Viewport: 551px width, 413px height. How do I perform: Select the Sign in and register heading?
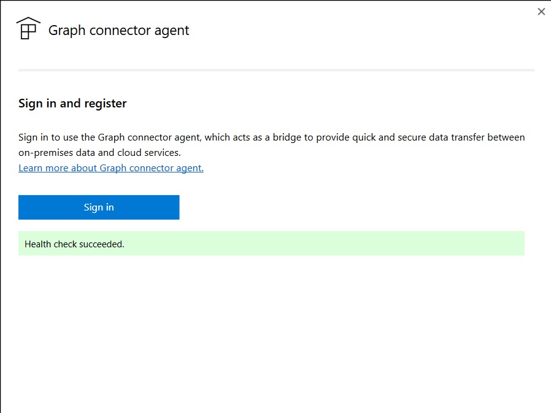tap(72, 103)
